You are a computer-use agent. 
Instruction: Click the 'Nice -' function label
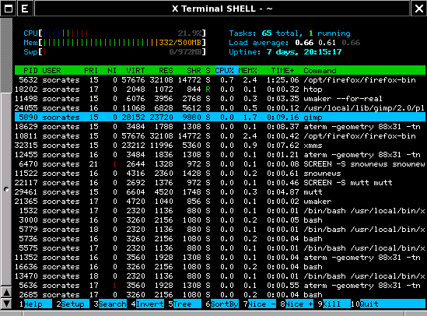[x=262, y=304]
